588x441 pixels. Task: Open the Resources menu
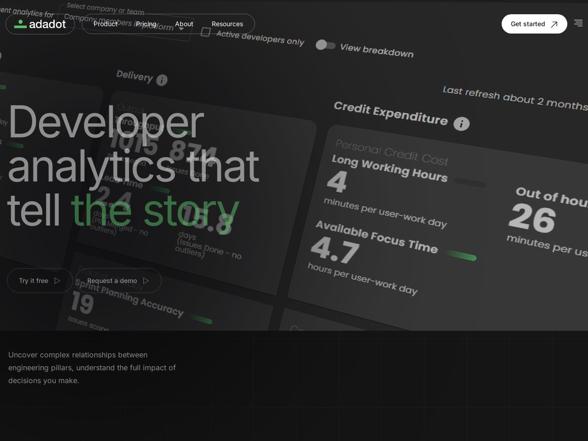tap(227, 24)
